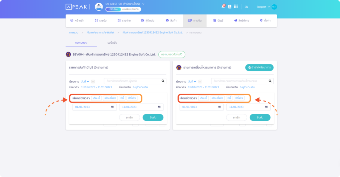Screen dimensions: 340x177
Task: Select เดือนนี้ quick range in left panel
Action: (x=96, y=98)
